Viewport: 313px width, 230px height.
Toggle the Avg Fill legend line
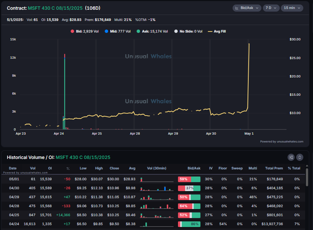point(217,31)
